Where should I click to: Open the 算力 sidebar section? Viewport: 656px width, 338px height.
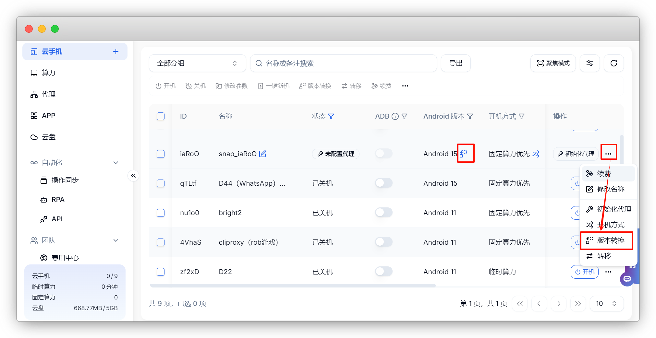tap(75, 73)
